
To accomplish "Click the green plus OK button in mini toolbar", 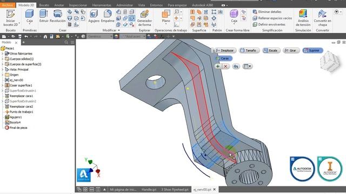I will (218, 66).
